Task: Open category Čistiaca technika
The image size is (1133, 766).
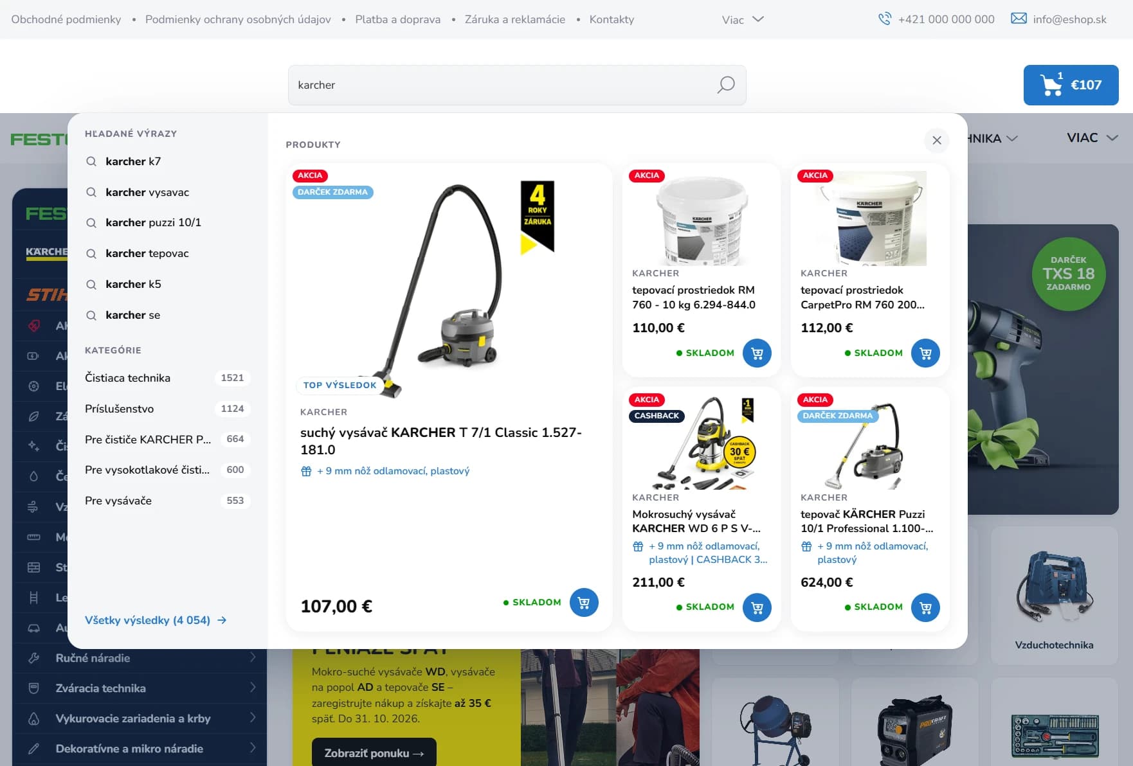Action: point(167,378)
